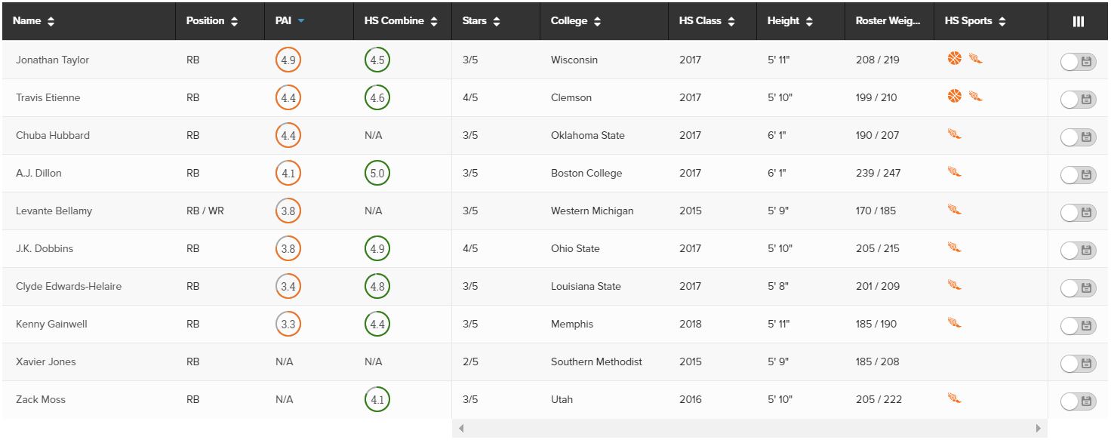Sort the table by HS Combine column
1111x443 pixels.
coord(401,21)
